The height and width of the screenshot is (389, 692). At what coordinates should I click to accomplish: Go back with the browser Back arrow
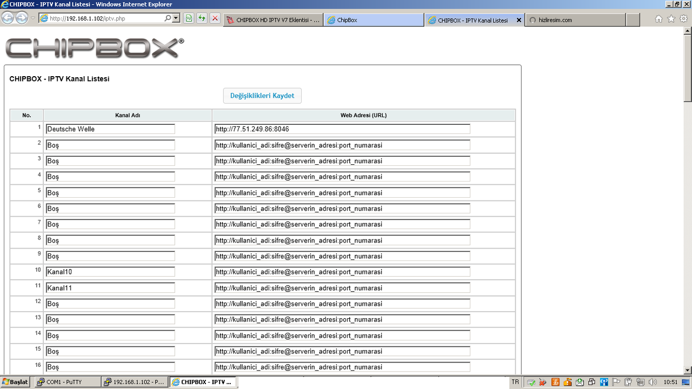click(8, 18)
